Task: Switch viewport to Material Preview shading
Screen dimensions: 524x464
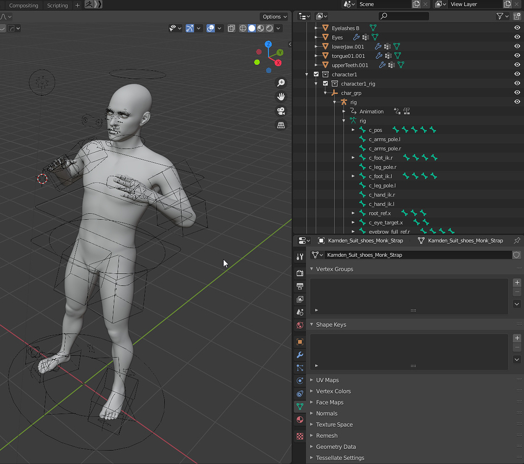Action: coord(260,28)
